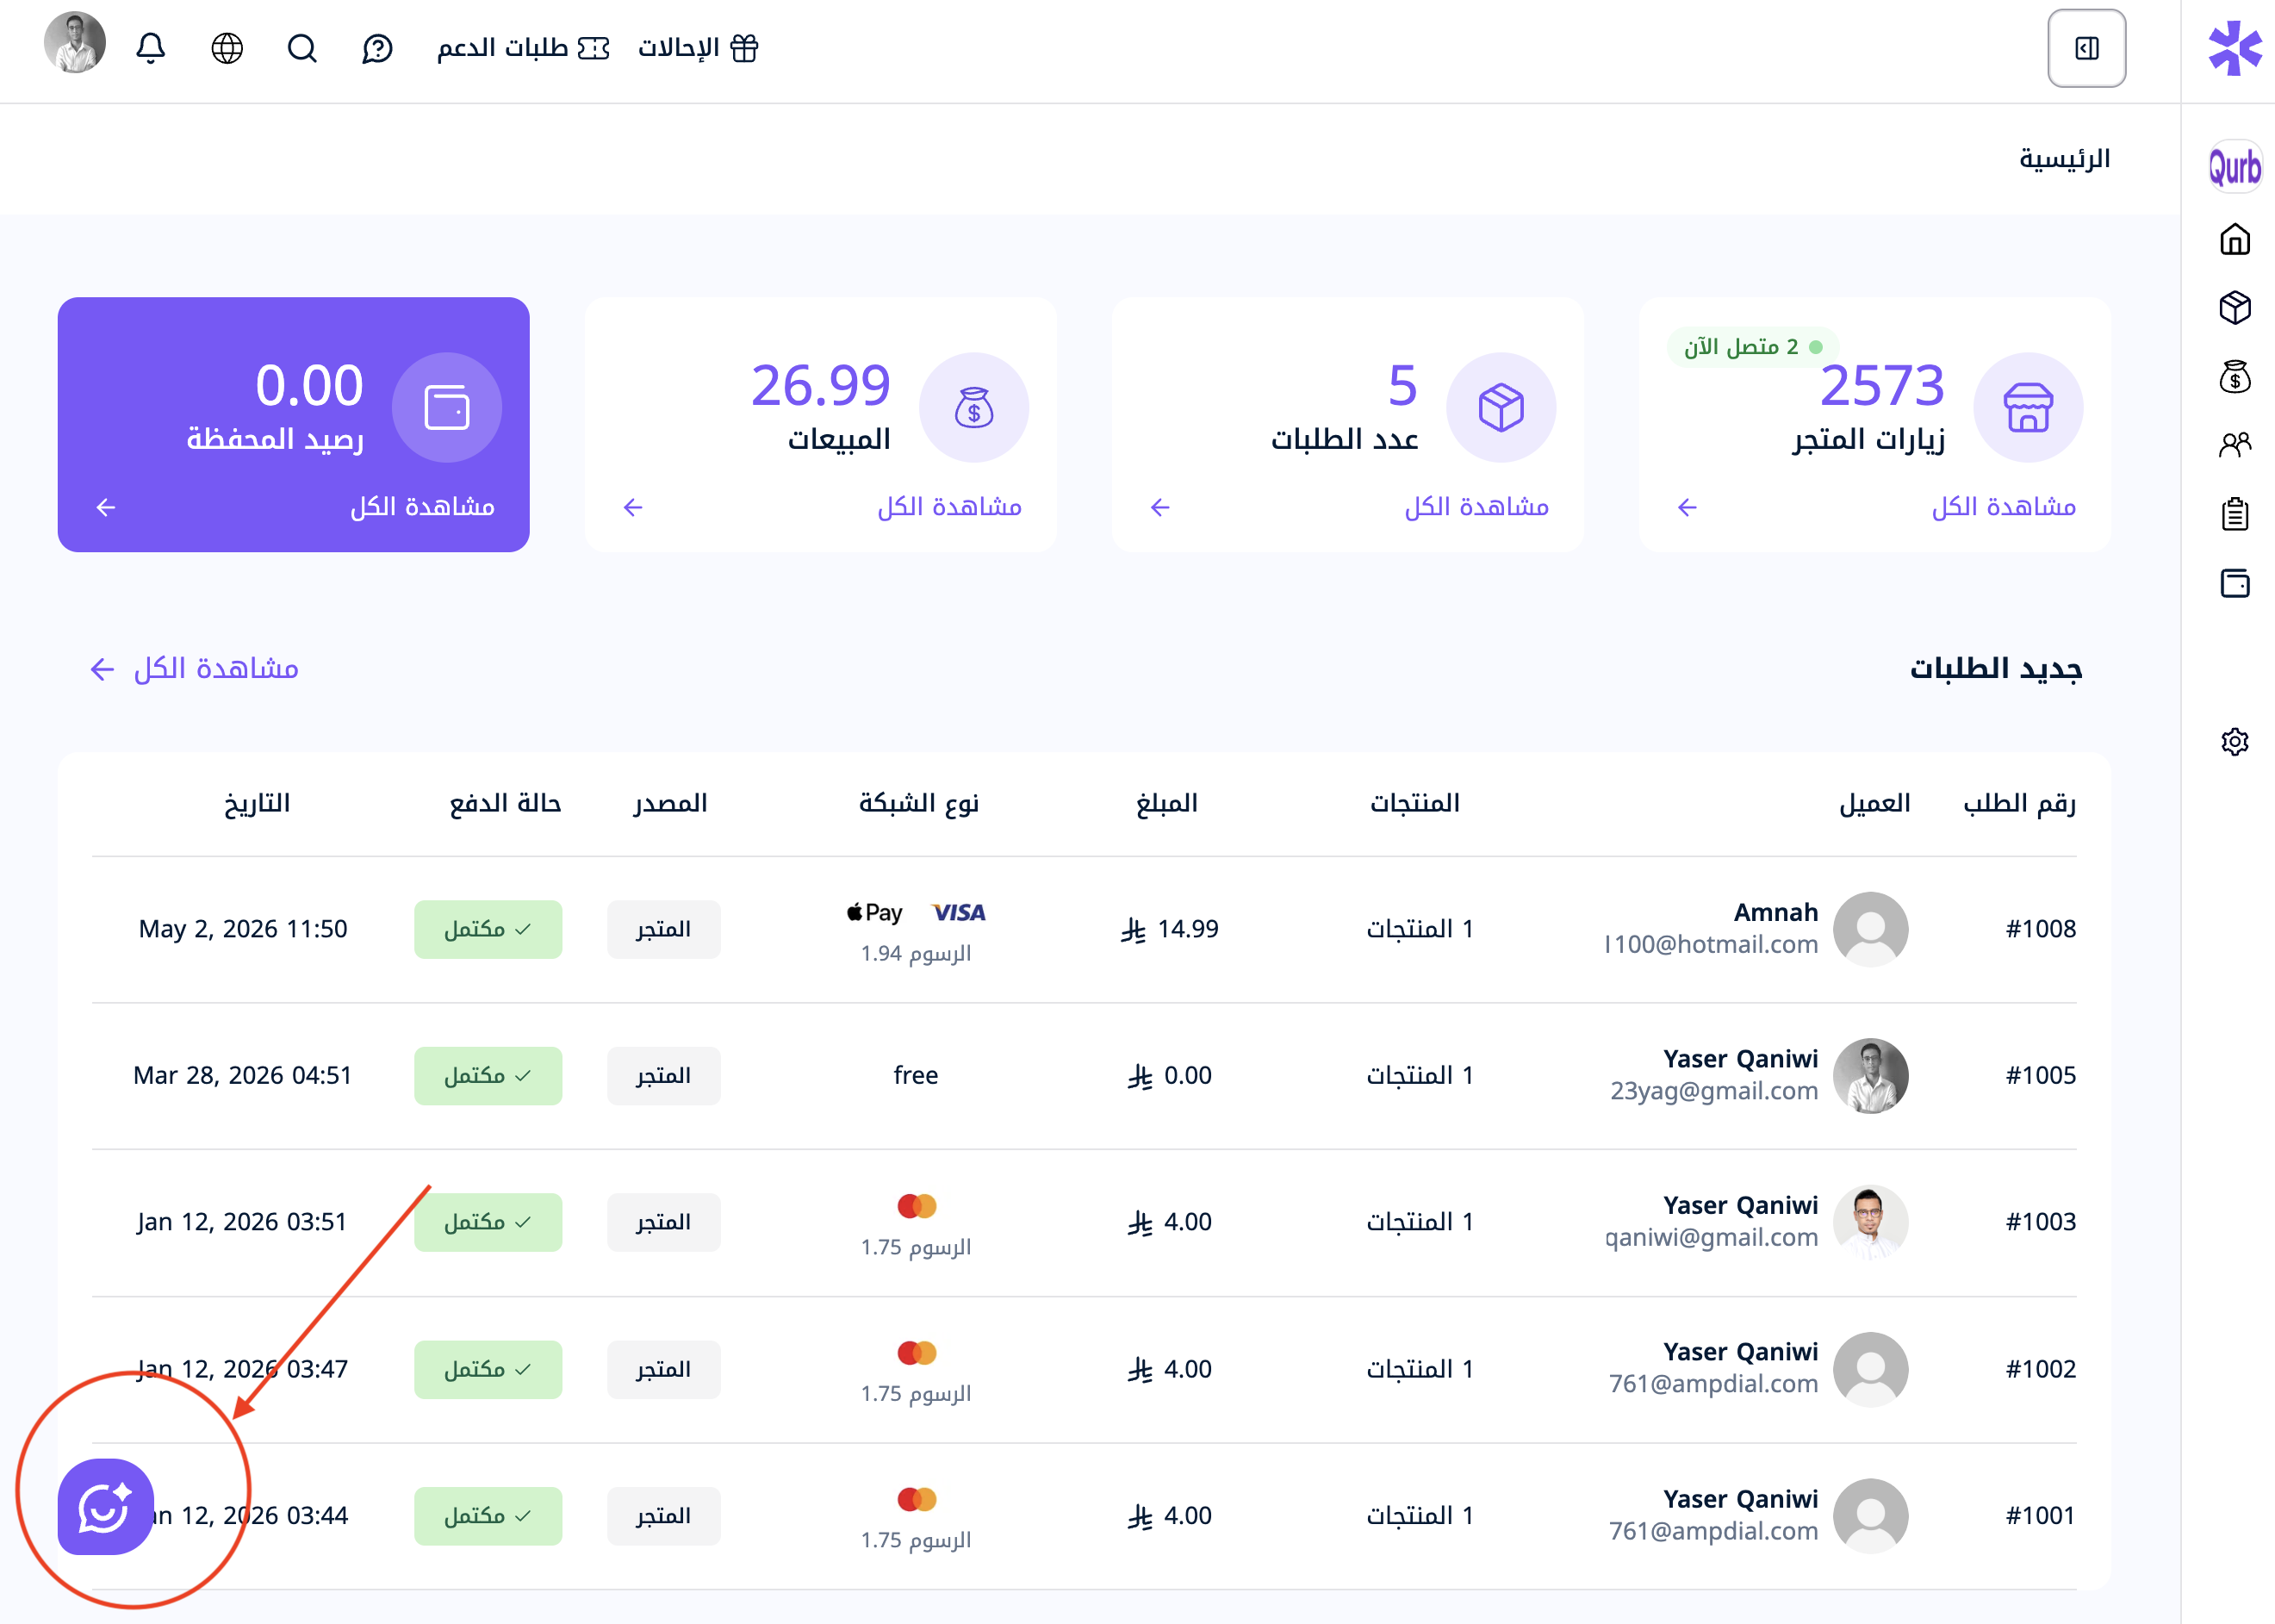Click avatar of Yaser in order #1005
Screen dimensions: 2275x1624
click(x=1870, y=1075)
